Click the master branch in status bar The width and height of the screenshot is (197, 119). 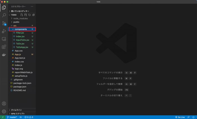pyautogui.click(x=12, y=117)
